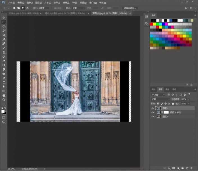
Task: Choose the Zoom tool in the toolbar
Action: coord(4,100)
